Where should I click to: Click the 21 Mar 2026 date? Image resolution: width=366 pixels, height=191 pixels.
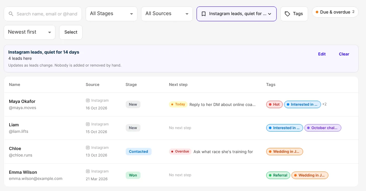click(97, 179)
